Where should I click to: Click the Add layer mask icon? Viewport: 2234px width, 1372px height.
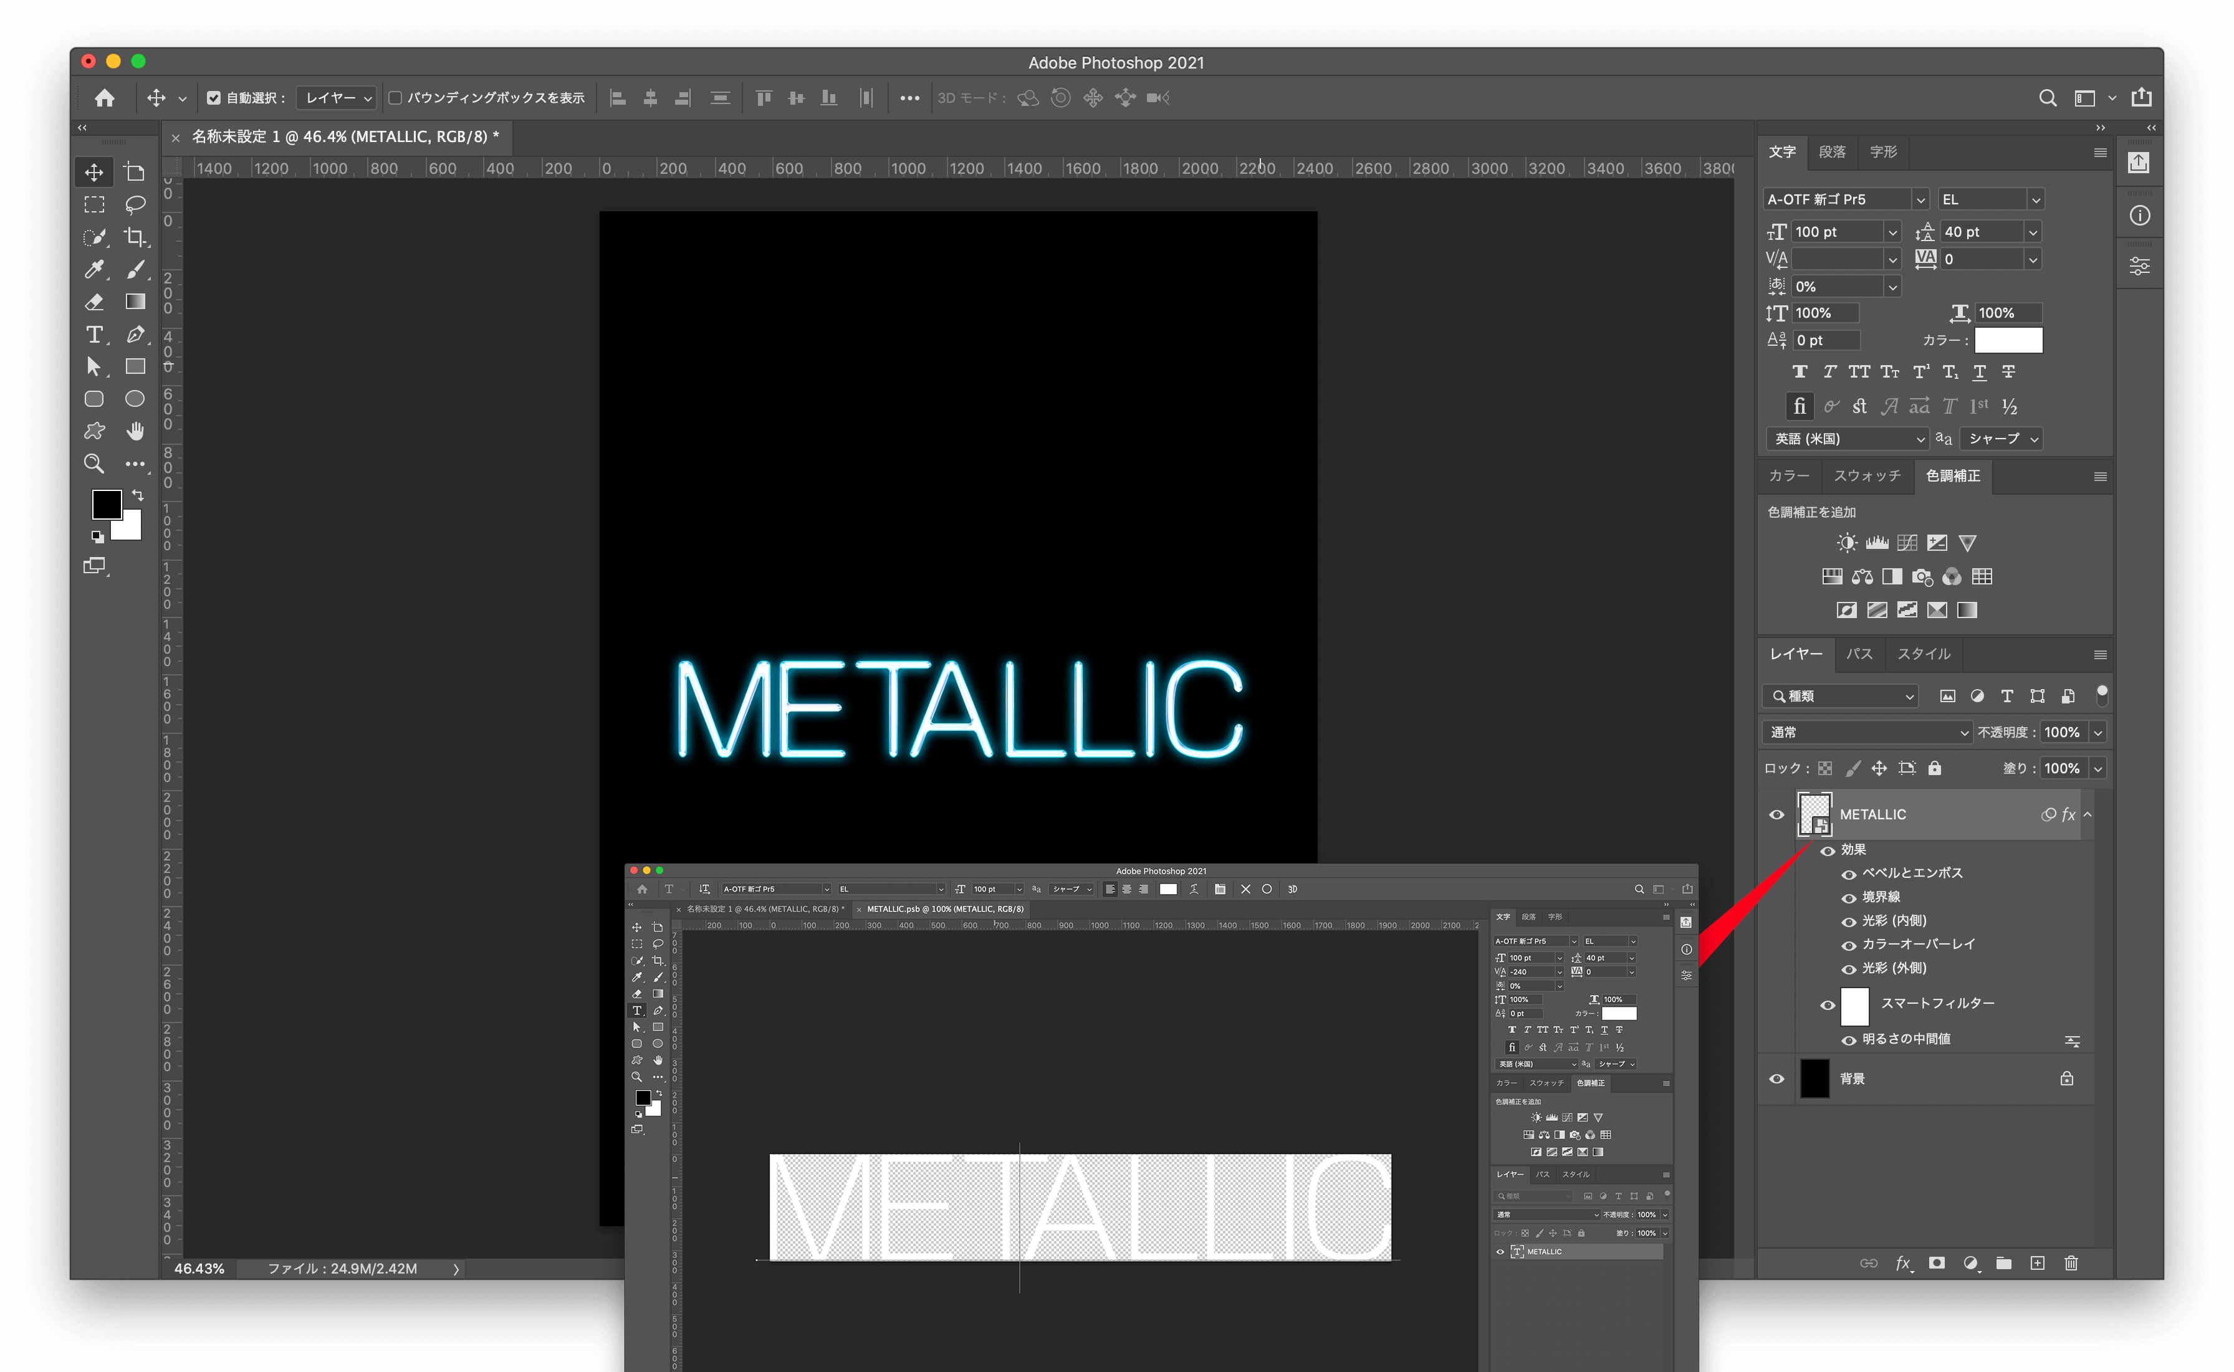1936,1263
